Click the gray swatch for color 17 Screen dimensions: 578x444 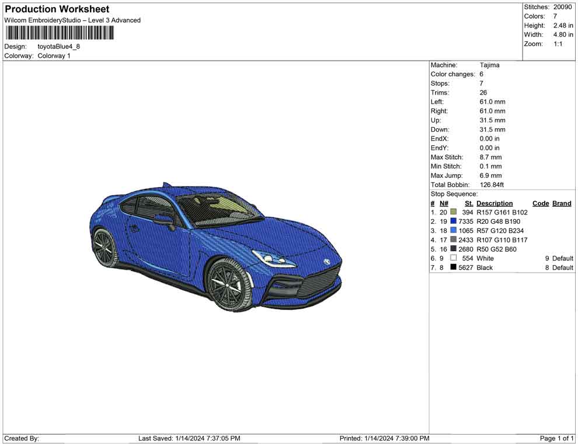pos(453,240)
